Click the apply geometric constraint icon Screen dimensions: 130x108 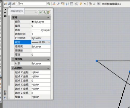[x=58, y=4]
